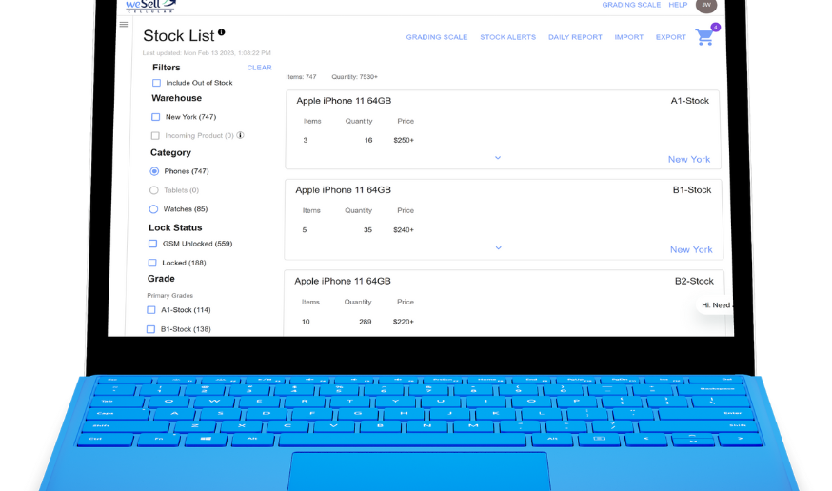The height and width of the screenshot is (491, 832).
Task: Check the GSM Unlocked (559) filter
Action: pyautogui.click(x=153, y=244)
